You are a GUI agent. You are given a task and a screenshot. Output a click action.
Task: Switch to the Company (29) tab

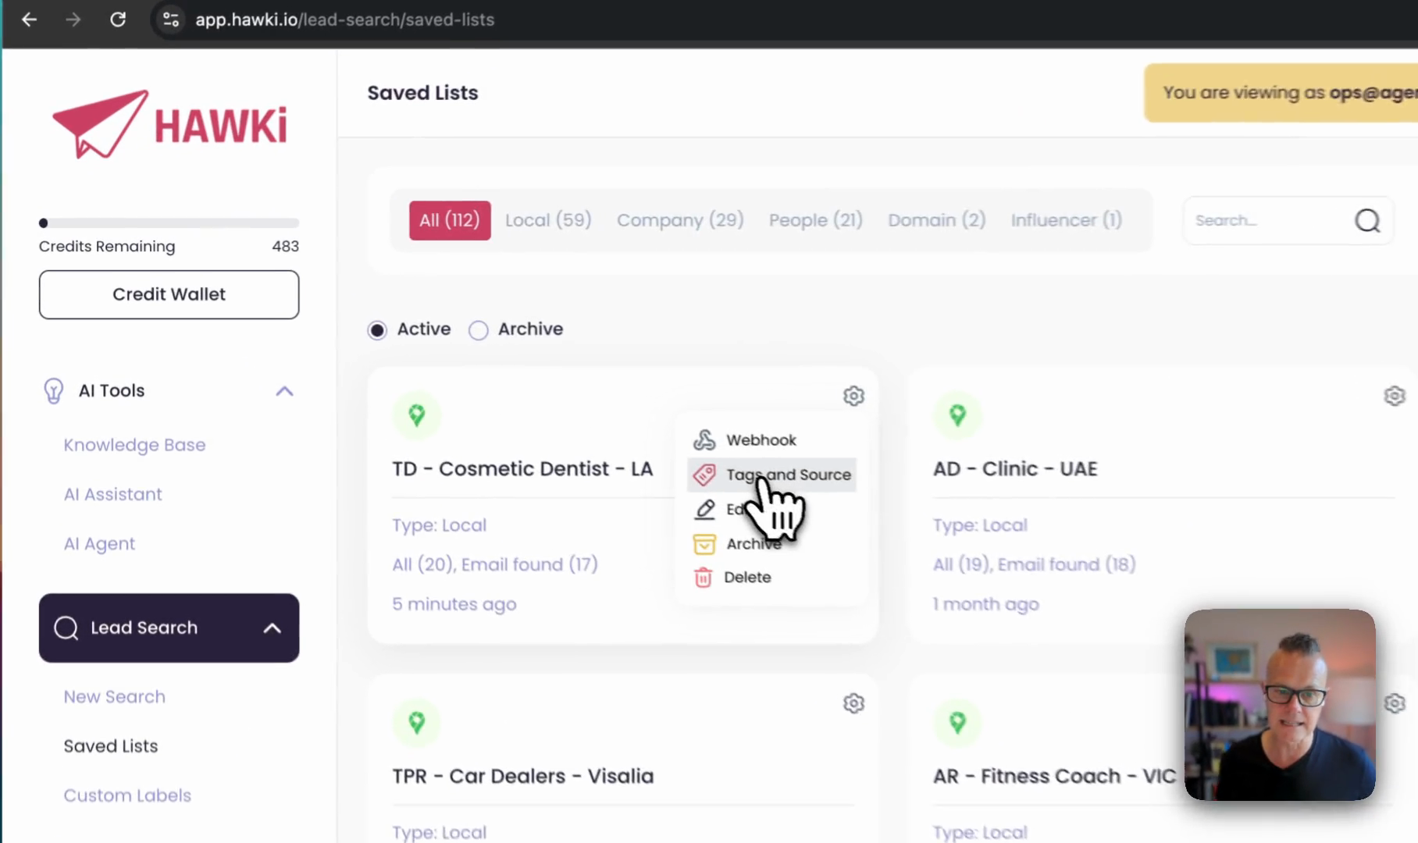[680, 220]
